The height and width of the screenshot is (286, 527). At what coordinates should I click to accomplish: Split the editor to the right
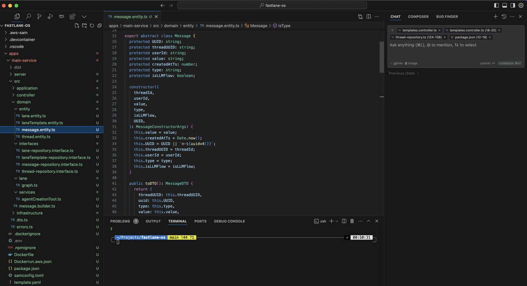point(369,16)
